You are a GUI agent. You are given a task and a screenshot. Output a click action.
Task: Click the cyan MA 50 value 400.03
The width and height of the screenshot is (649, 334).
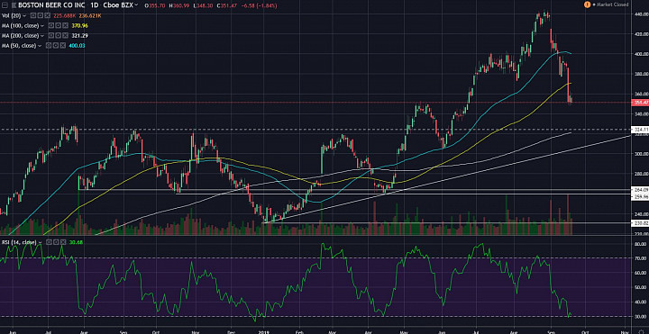(77, 46)
